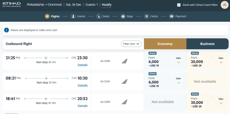Image resolution: width=230 pixels, height=114 pixels.
Task: Click flight number AA 5558
Action: [105, 82]
